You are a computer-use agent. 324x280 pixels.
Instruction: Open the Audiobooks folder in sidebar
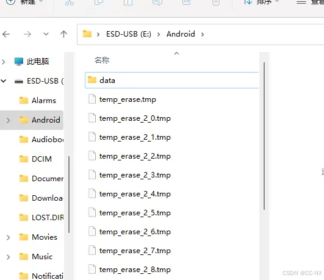41,140
